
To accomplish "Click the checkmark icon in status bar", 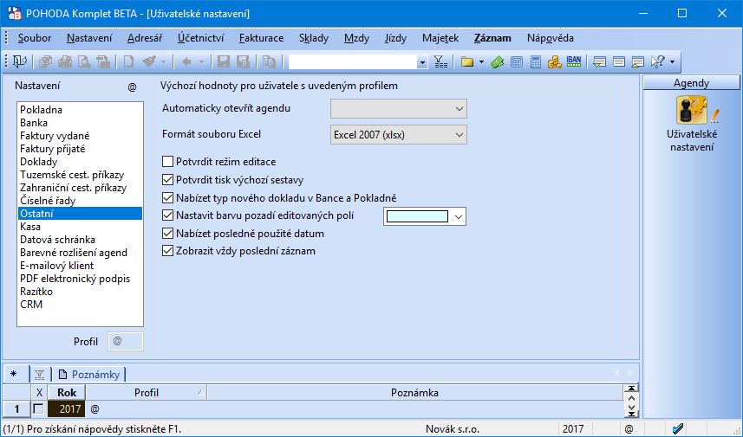I will (x=678, y=429).
